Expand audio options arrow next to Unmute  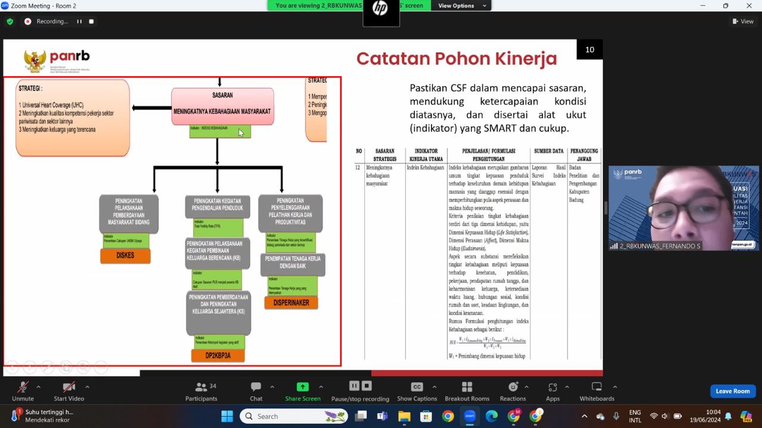tap(39, 387)
